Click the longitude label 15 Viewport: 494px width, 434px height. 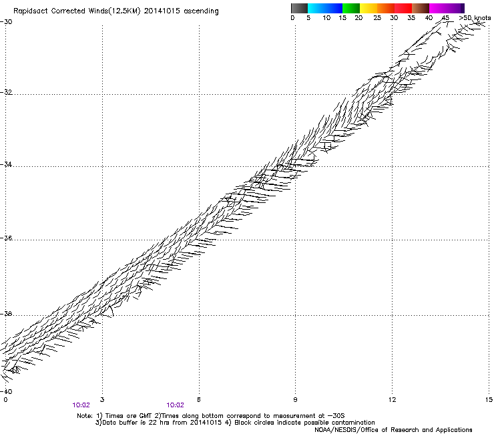point(489,400)
